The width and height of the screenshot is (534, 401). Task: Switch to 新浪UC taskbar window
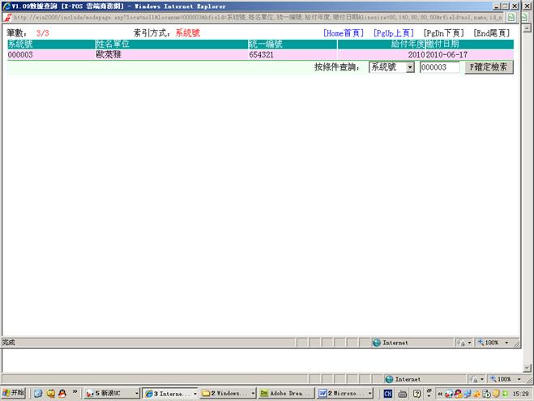113,393
